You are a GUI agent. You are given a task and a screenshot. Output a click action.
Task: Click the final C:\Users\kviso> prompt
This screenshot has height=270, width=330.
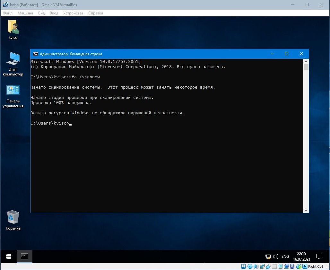pos(50,123)
